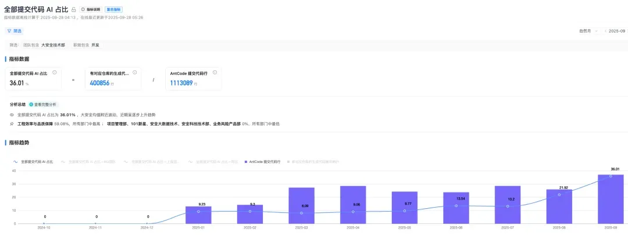Click the 2024-12 axis label

(147, 227)
